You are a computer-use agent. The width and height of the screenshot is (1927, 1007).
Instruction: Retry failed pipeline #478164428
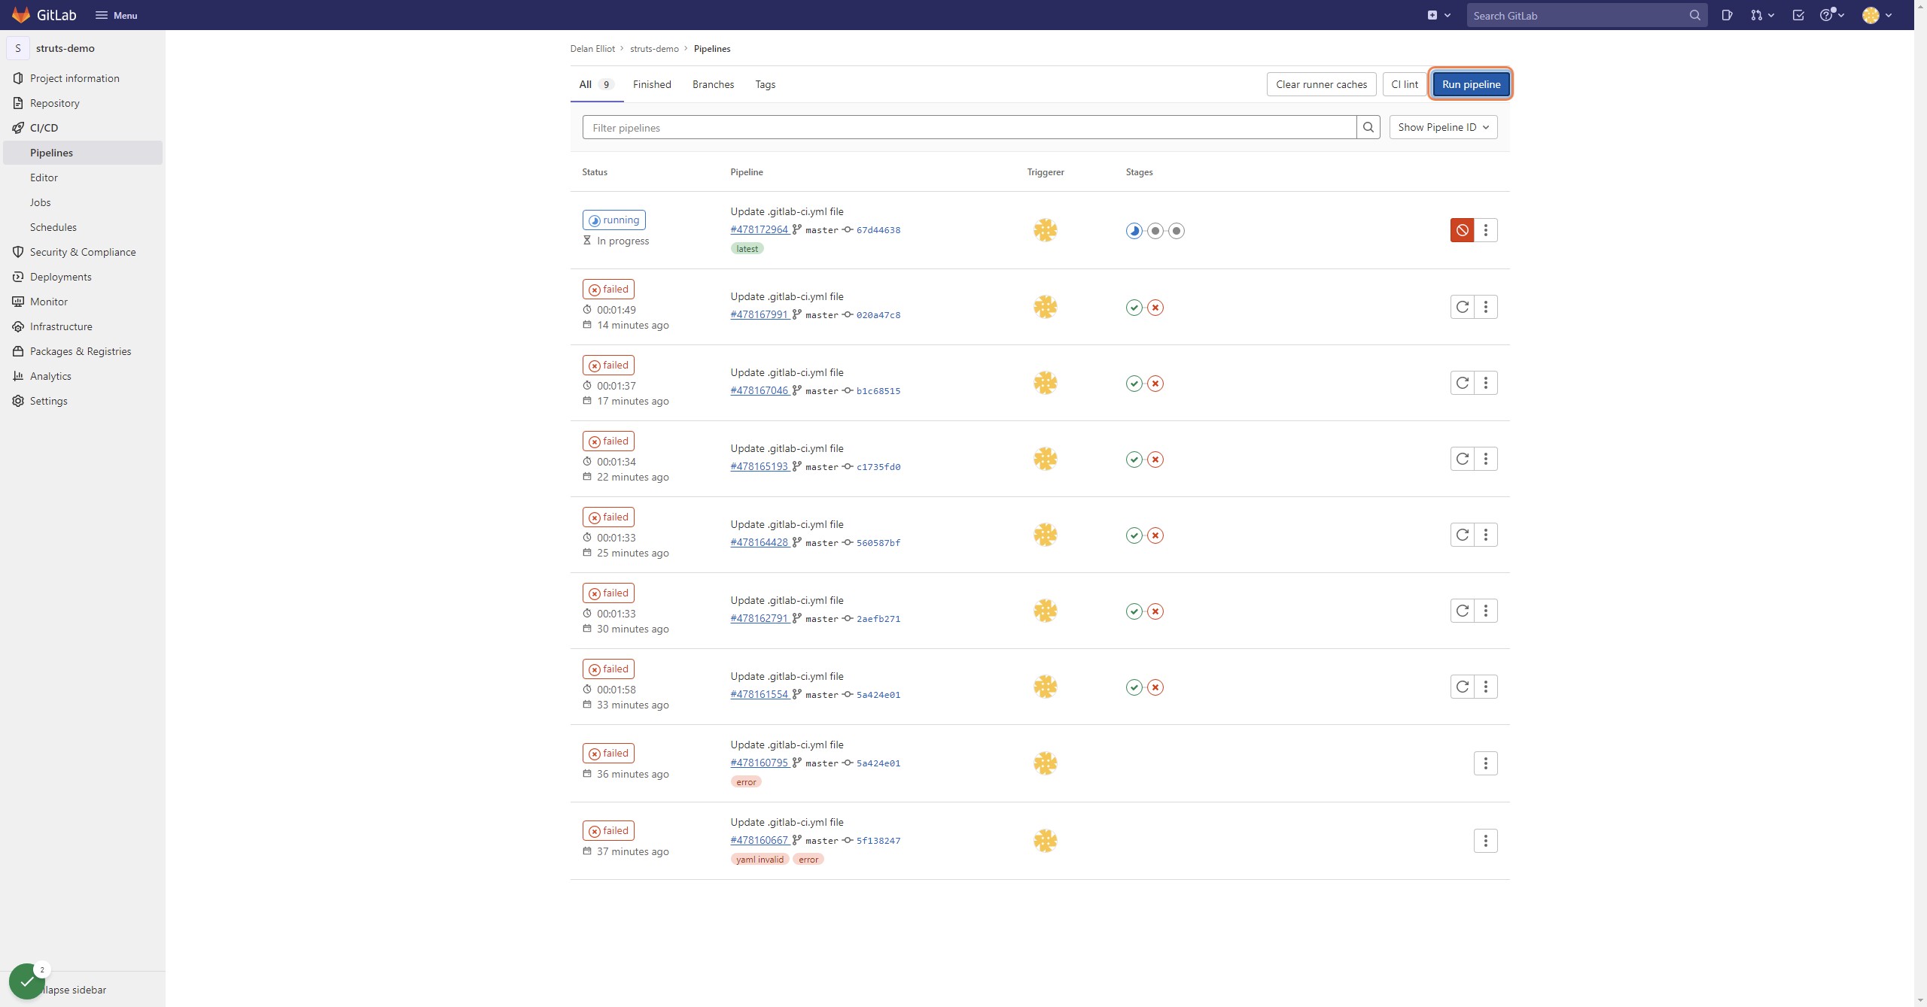click(1462, 535)
